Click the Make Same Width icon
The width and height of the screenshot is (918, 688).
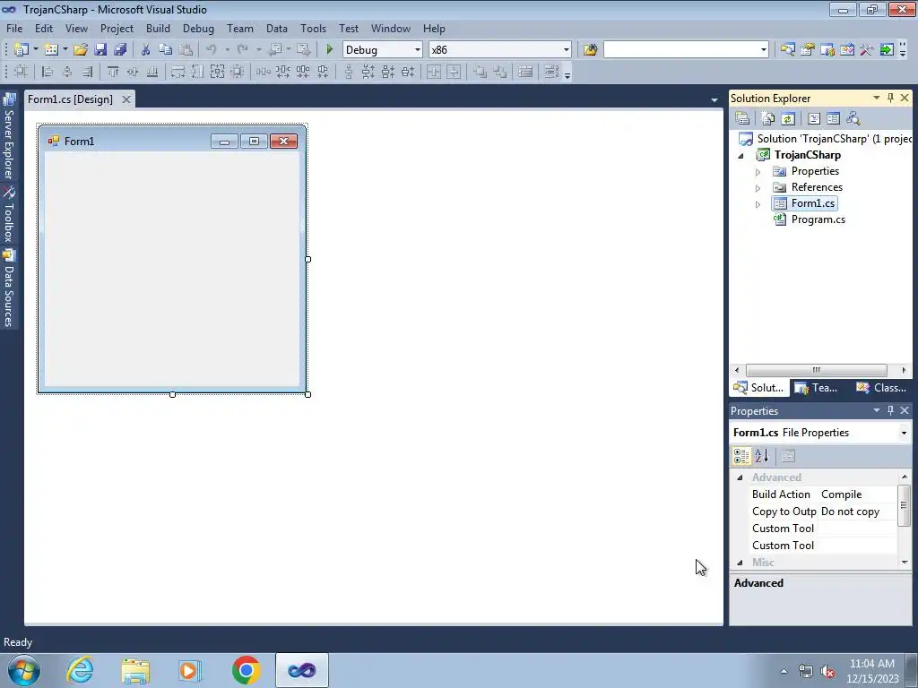[178, 72]
